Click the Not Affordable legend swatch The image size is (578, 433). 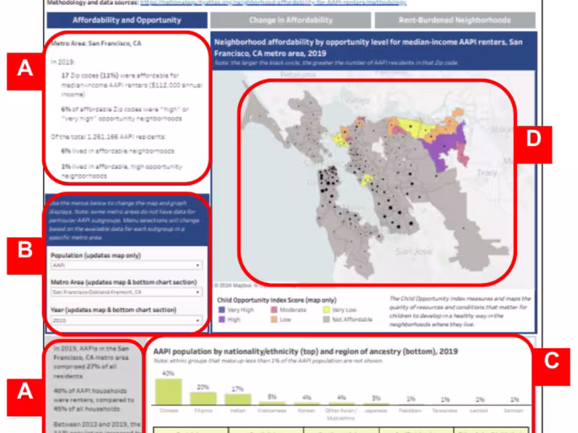[x=326, y=320]
